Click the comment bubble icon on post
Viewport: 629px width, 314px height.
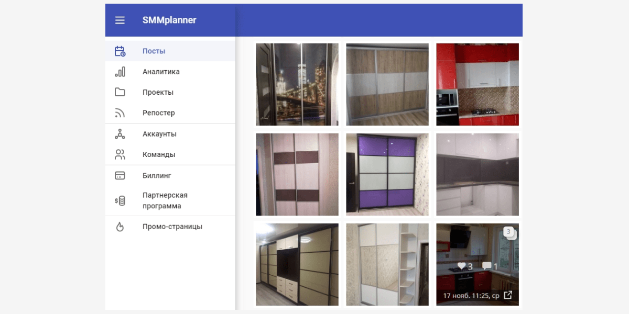(486, 266)
